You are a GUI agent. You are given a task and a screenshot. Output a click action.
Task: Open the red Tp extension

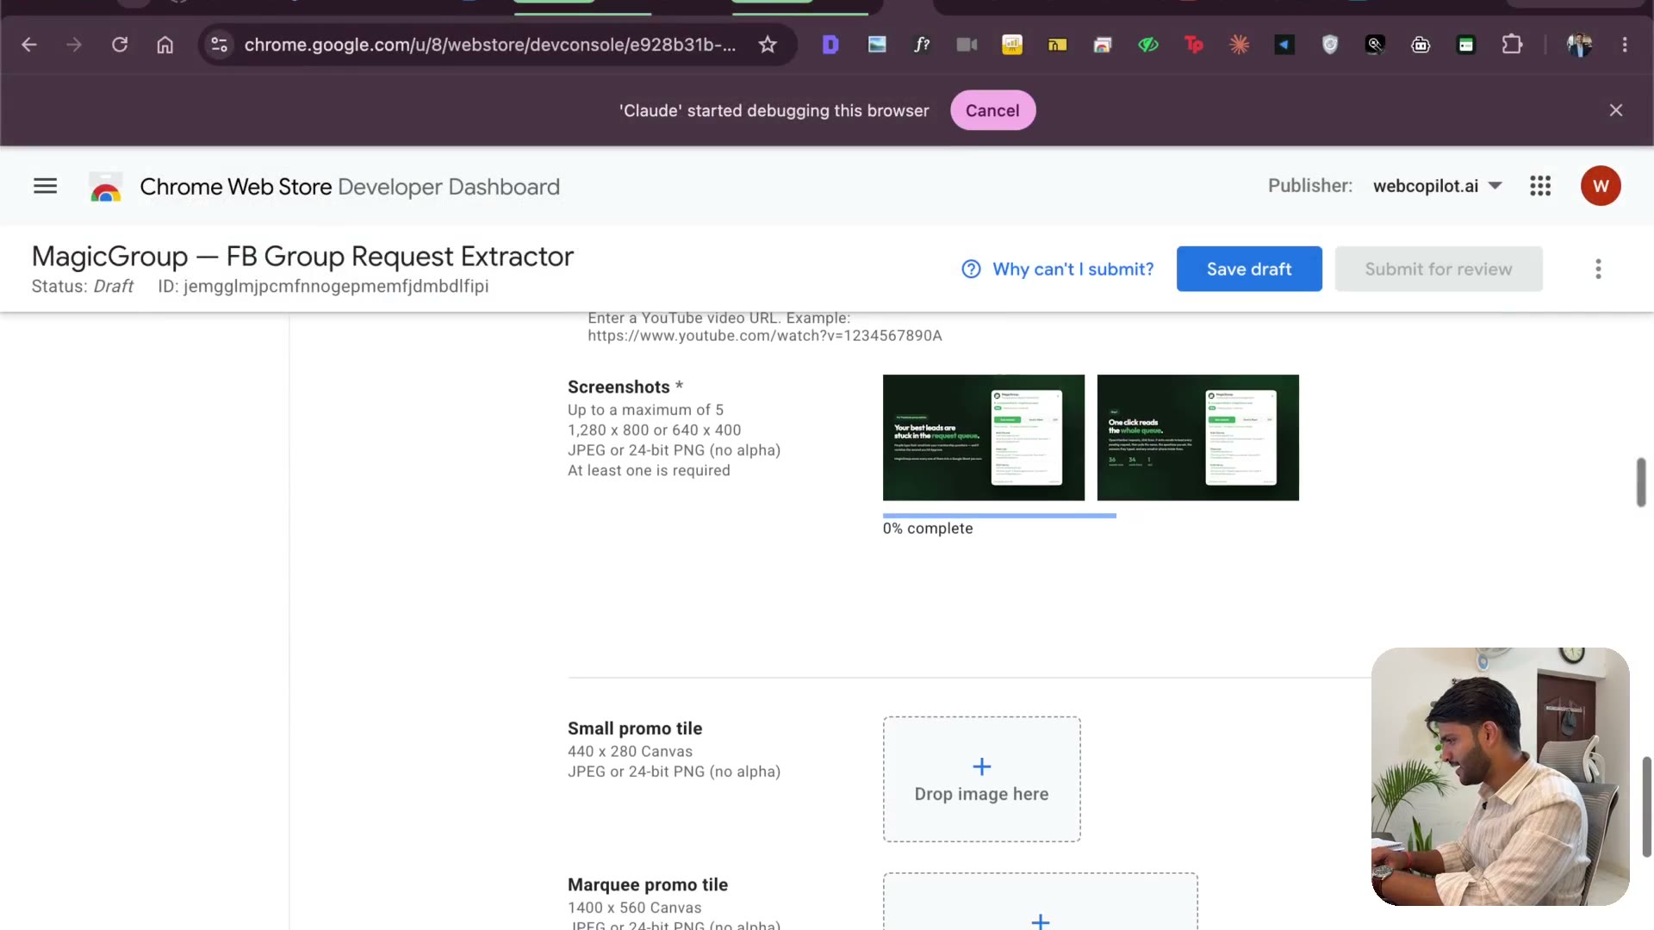tap(1194, 45)
